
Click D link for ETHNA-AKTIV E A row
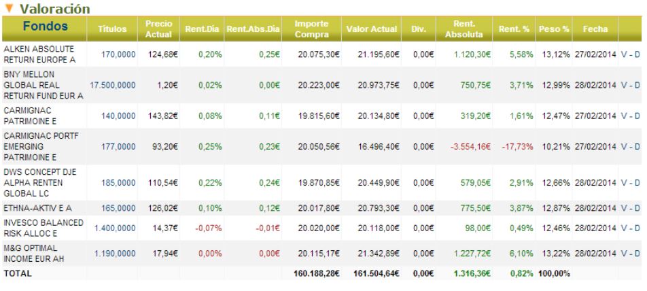(637, 207)
